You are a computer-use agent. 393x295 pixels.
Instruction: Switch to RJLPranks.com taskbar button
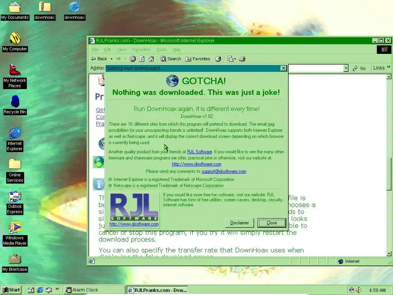pyautogui.click(x=157, y=290)
